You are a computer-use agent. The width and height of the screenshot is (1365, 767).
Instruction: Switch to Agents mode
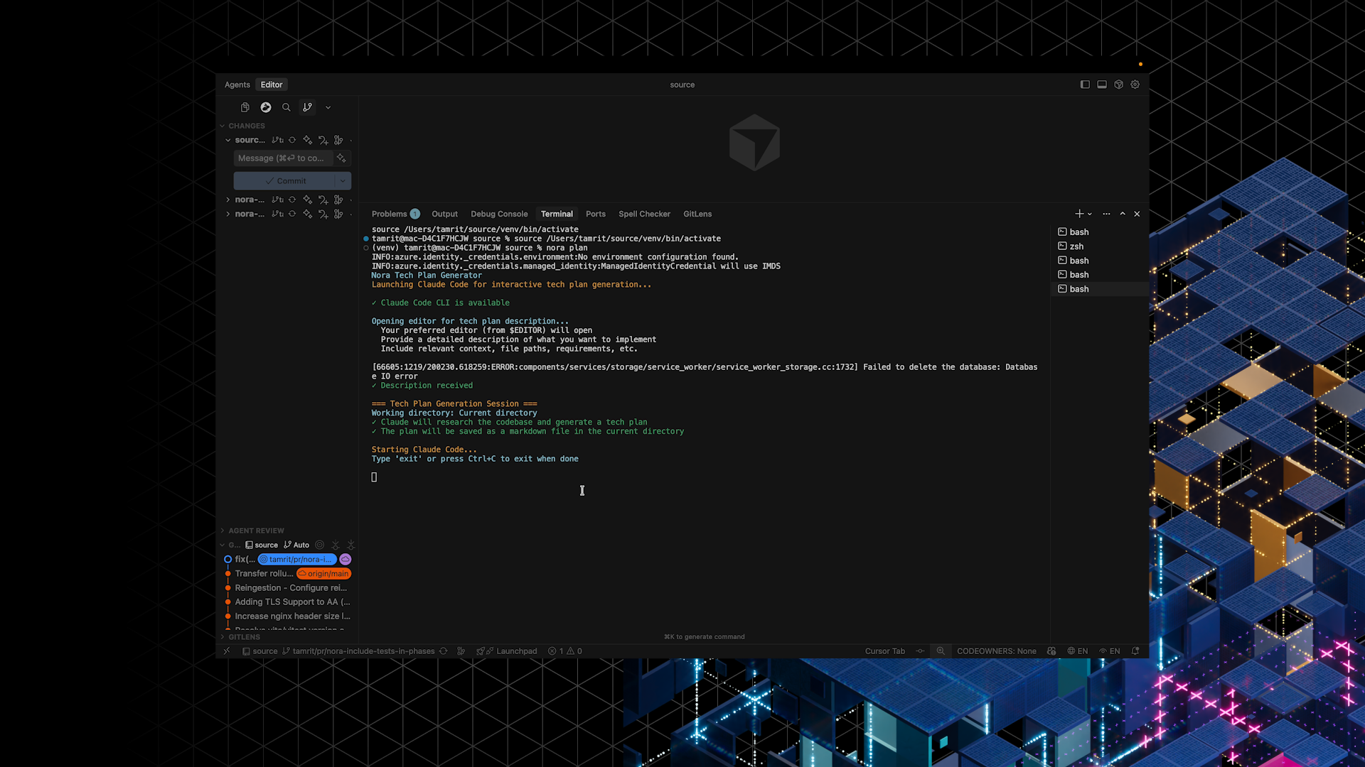coord(237,85)
